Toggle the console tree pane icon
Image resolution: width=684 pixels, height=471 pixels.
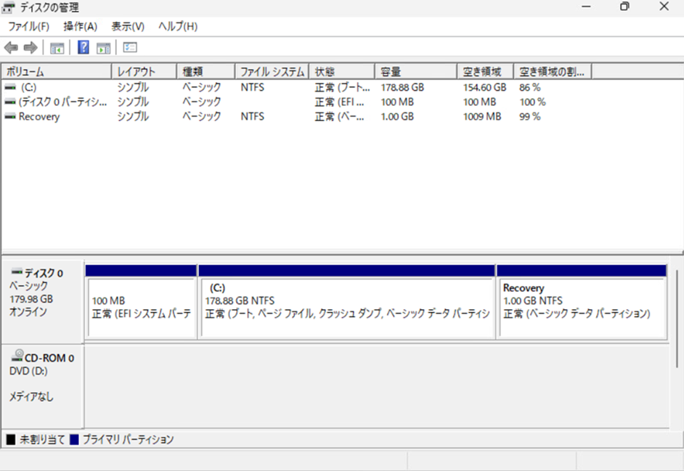tap(57, 48)
